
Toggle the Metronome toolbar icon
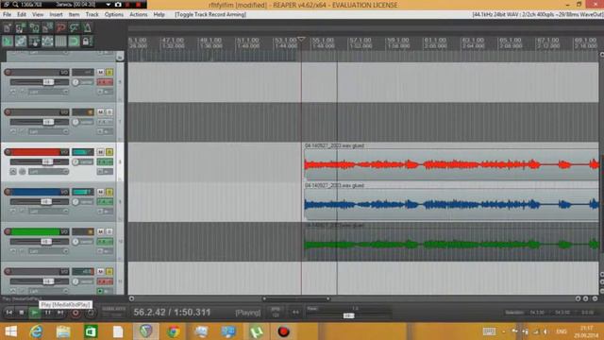[88, 27]
